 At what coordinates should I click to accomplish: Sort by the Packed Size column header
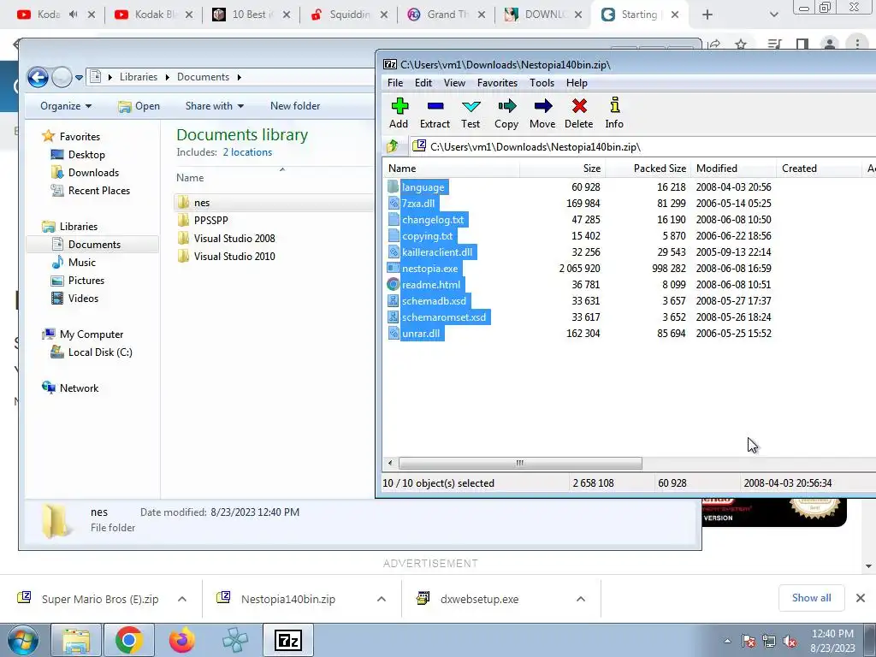648,169
